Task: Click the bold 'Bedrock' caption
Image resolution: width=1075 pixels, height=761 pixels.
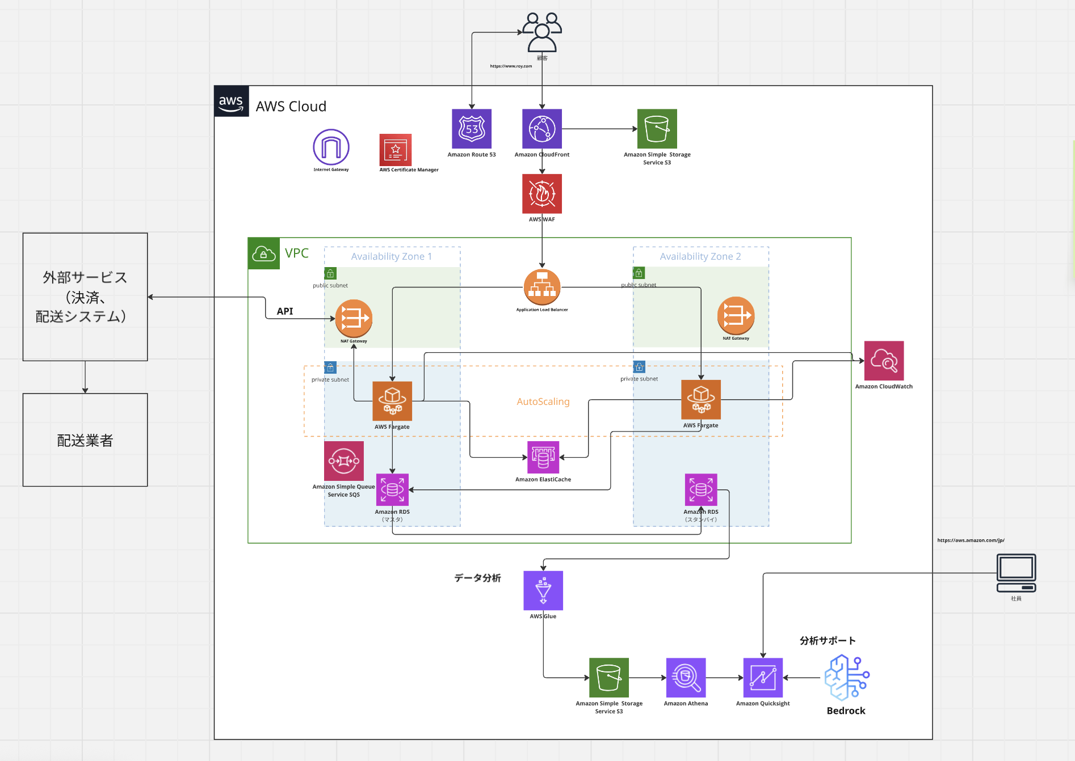Action: tap(846, 711)
